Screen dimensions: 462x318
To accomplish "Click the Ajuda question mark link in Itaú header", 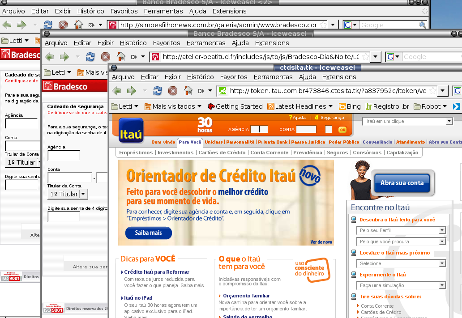I will point(297,117).
